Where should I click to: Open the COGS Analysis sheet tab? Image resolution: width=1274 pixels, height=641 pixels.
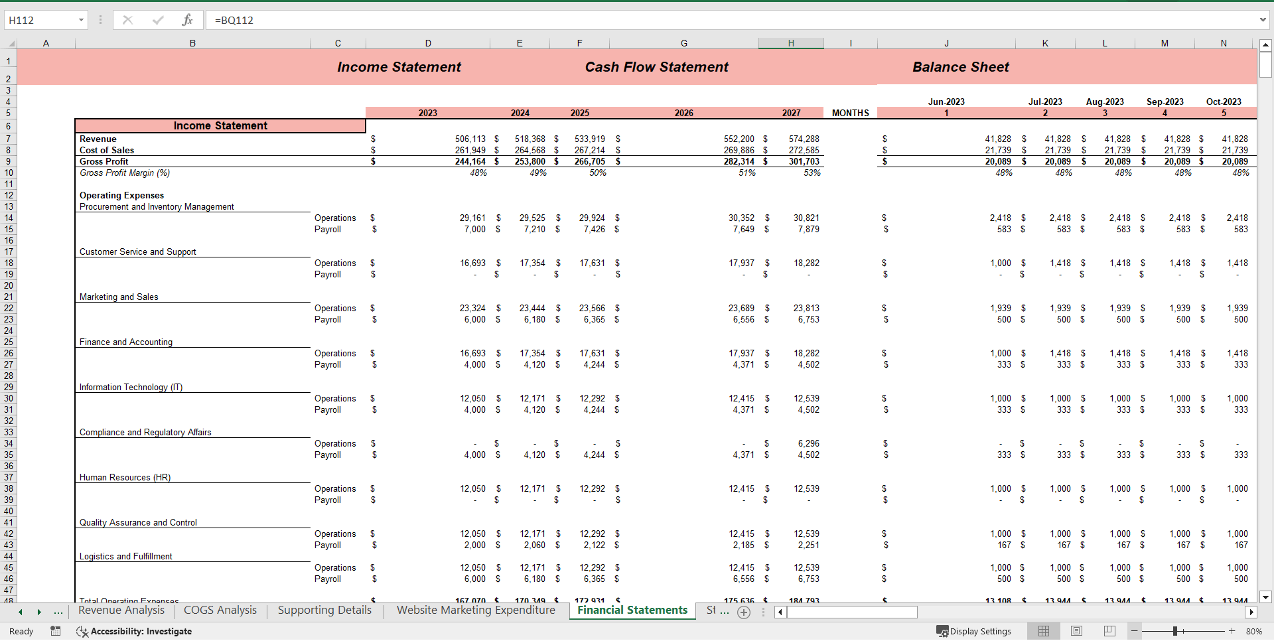pyautogui.click(x=220, y=610)
